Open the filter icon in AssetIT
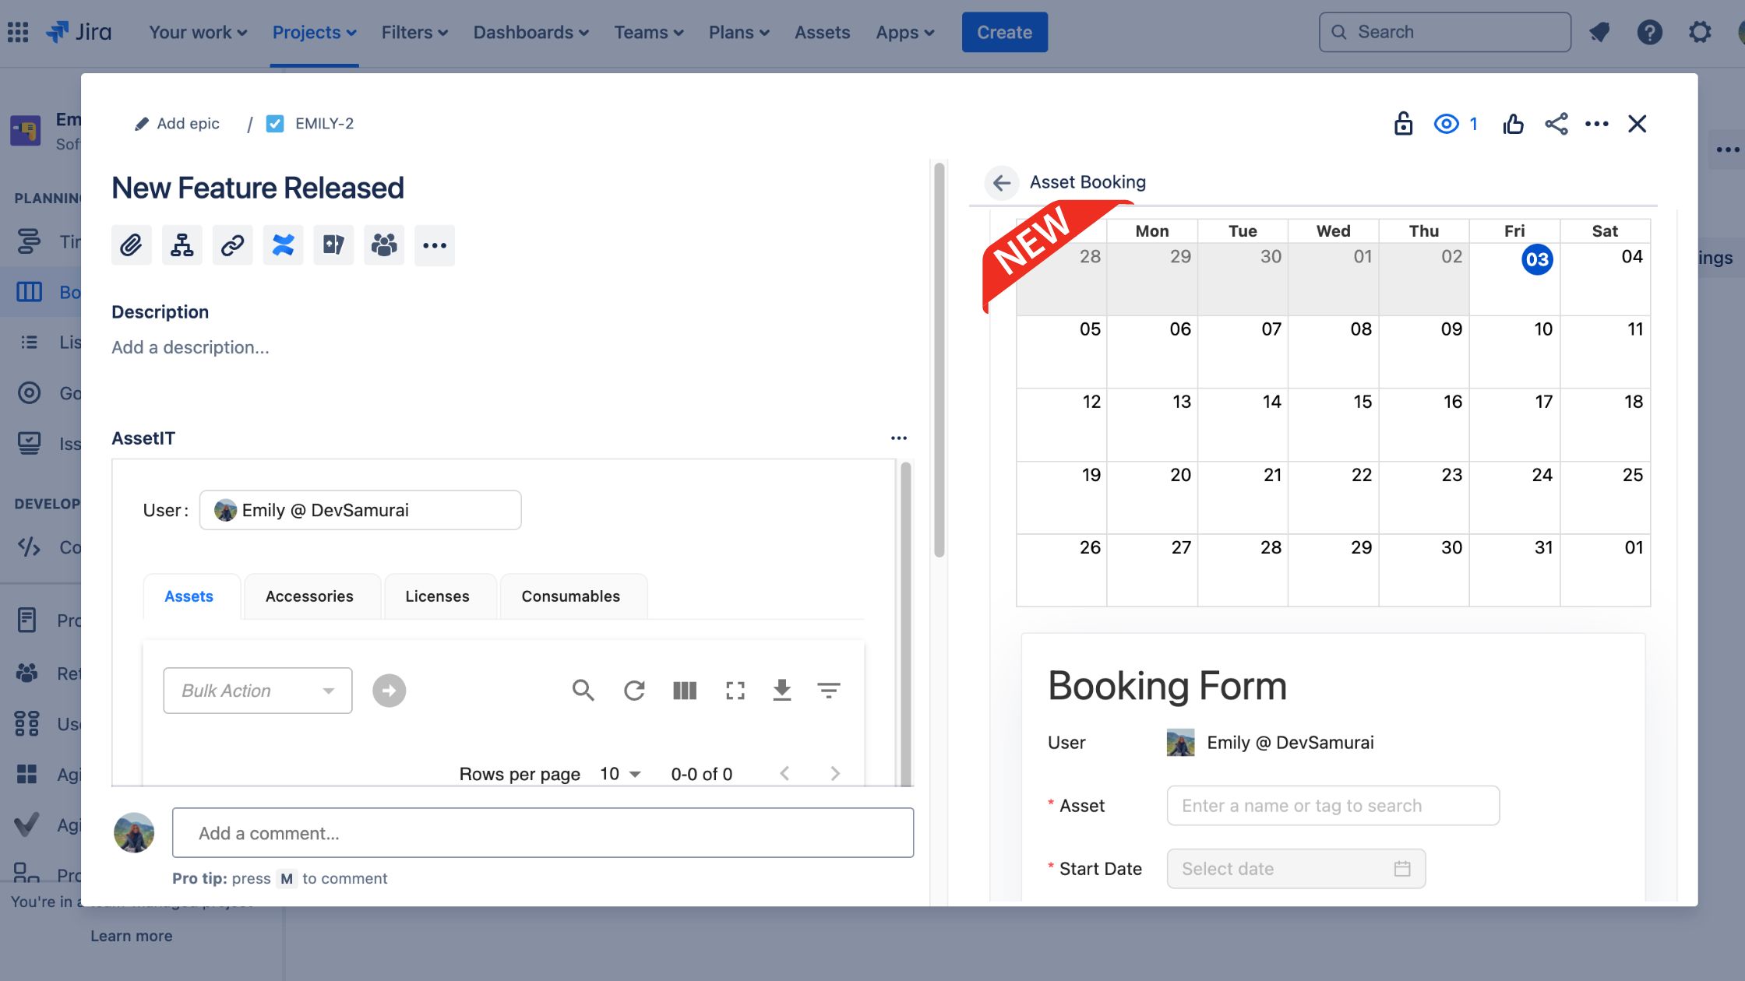 coord(829,690)
